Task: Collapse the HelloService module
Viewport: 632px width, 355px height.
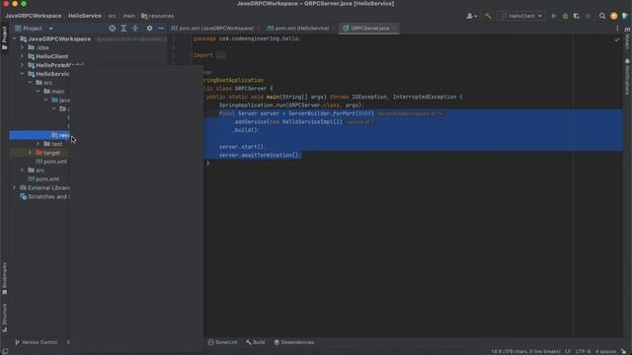Action: tap(22, 74)
